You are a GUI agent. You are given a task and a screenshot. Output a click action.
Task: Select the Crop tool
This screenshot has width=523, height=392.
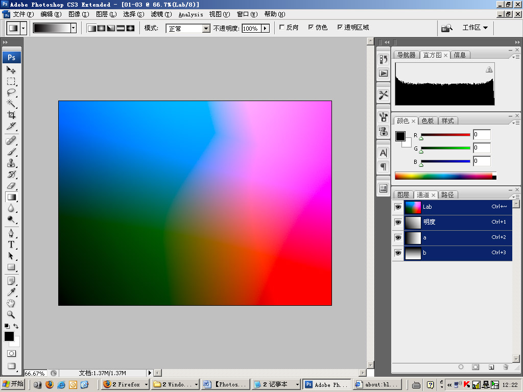(11, 115)
